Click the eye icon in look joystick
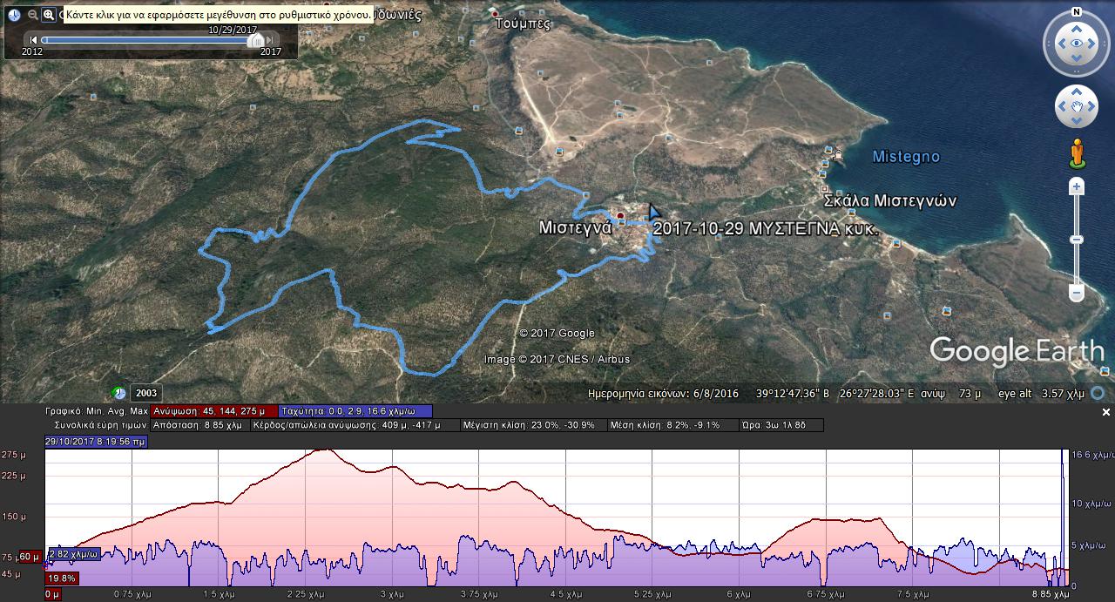The width and height of the screenshot is (1115, 602). click(x=1077, y=44)
